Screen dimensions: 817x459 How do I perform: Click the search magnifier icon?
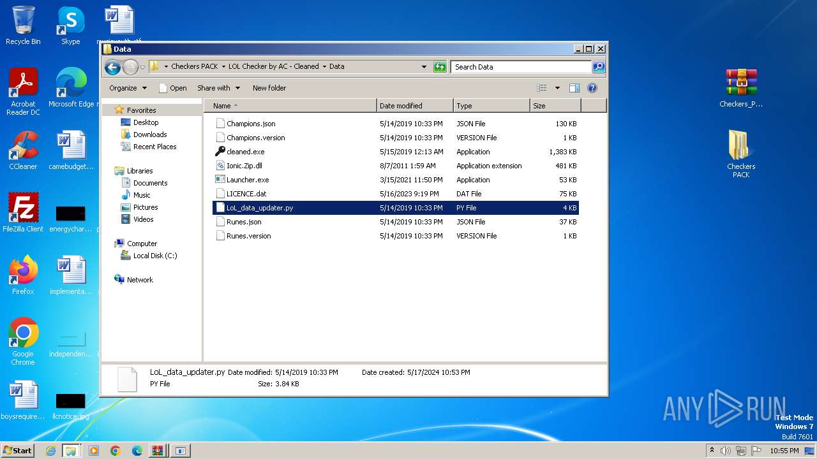point(598,66)
